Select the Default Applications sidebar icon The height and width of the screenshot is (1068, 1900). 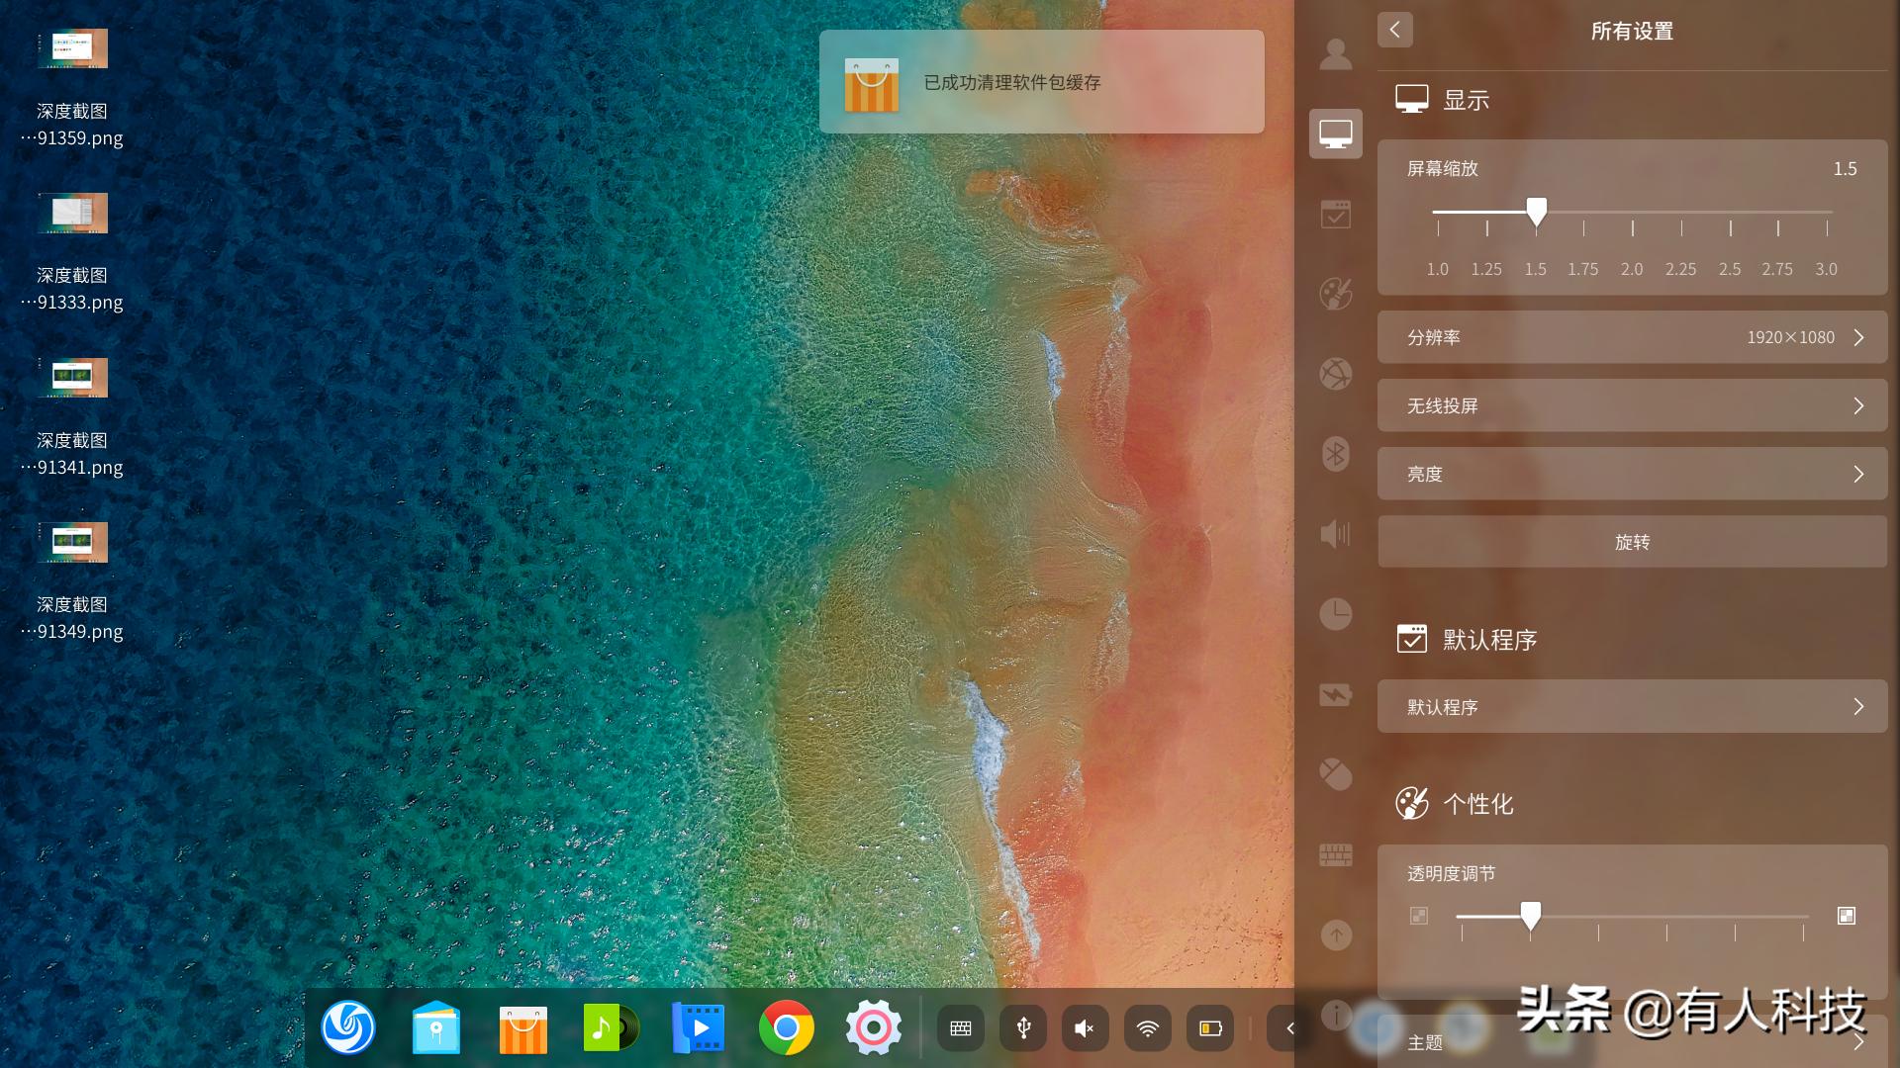click(1335, 214)
